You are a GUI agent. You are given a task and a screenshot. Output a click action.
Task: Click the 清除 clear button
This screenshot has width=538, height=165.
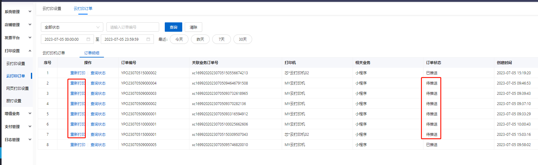tap(193, 27)
